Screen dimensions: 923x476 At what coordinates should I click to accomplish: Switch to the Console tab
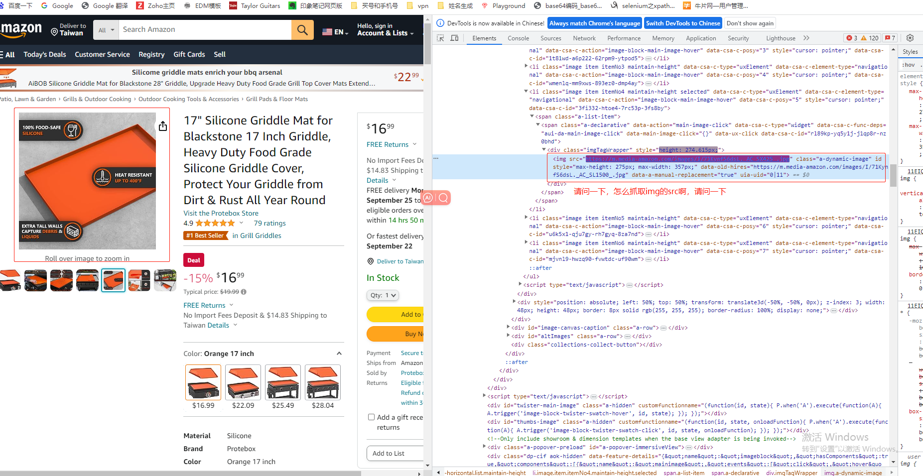pyautogui.click(x=518, y=38)
